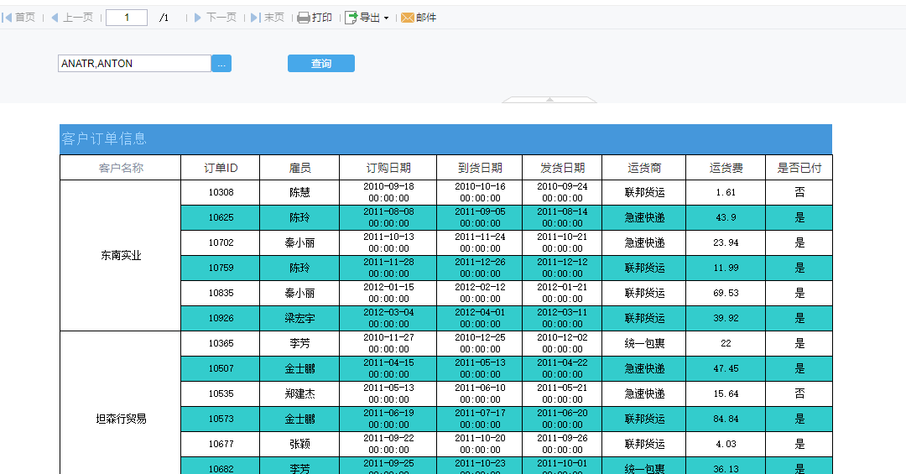Select the 坦森行贸易 customer cell
The width and height of the screenshot is (906, 474).
click(121, 419)
